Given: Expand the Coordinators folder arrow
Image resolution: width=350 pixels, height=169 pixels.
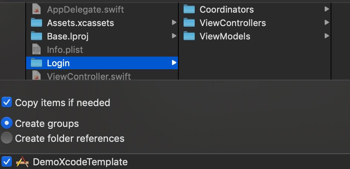Looking at the screenshot, I should (x=327, y=9).
